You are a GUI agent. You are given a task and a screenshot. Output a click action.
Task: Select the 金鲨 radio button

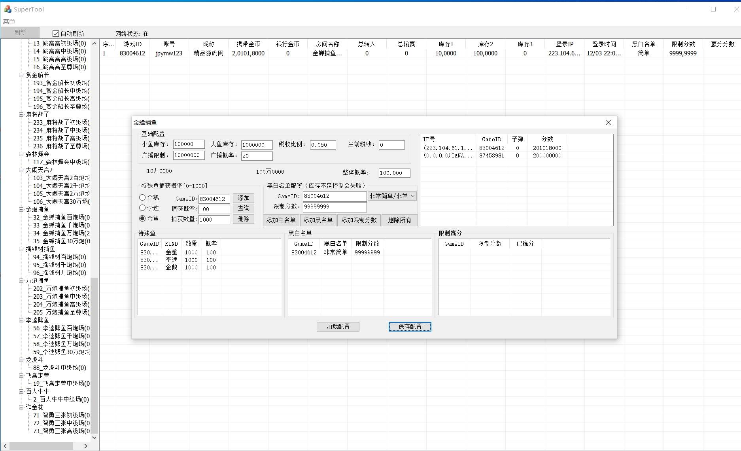point(142,218)
